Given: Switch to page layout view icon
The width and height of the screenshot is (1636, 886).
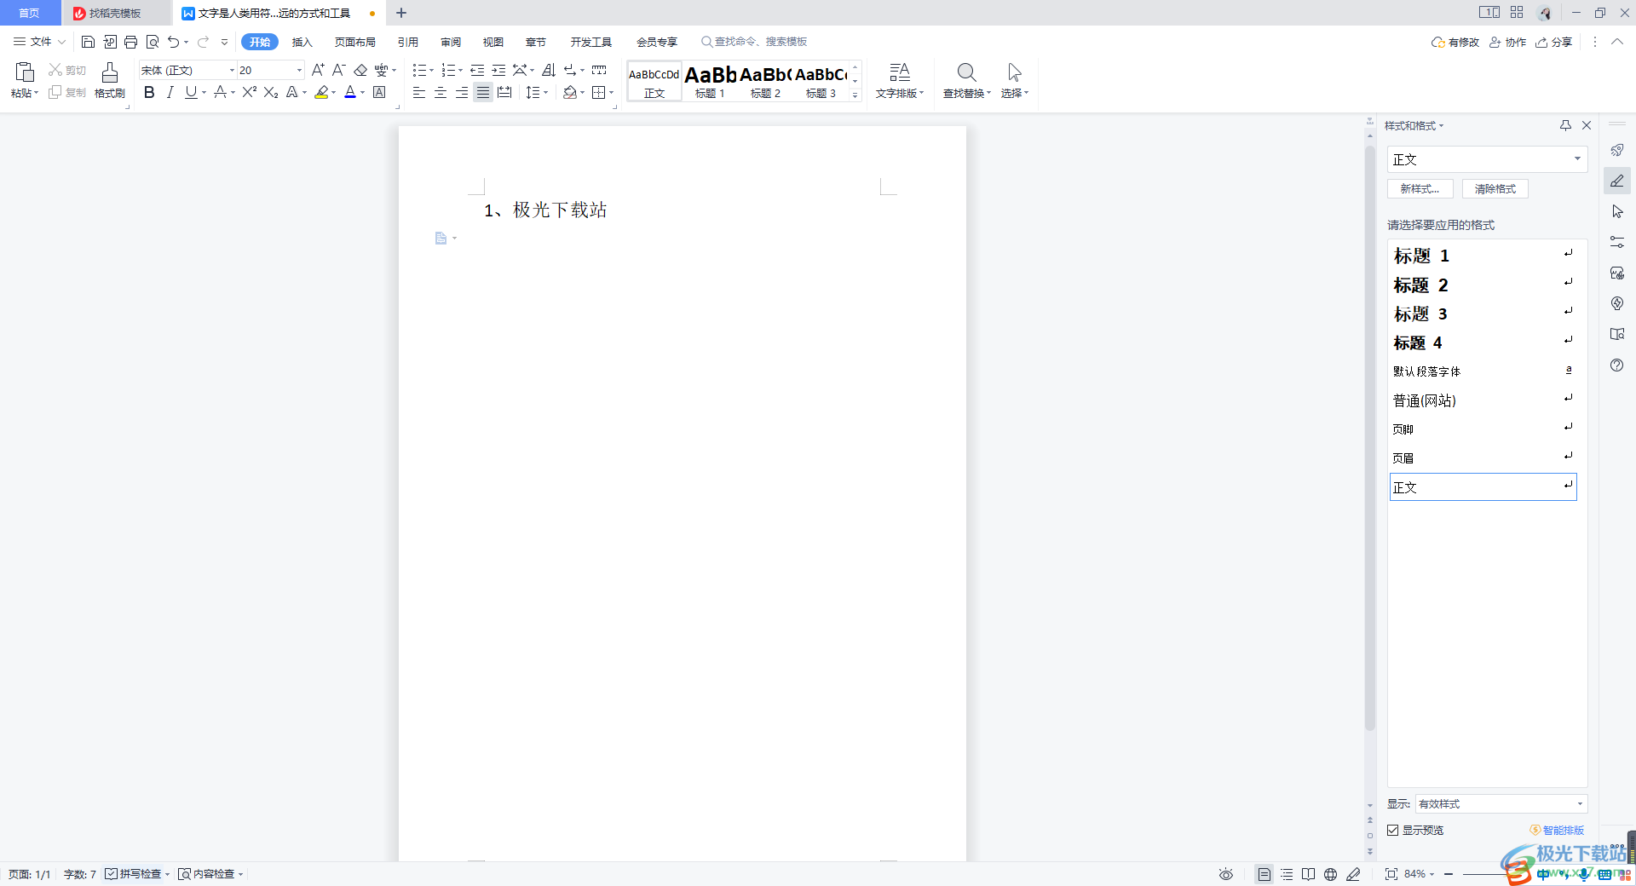Looking at the screenshot, I should pyautogui.click(x=1264, y=874).
